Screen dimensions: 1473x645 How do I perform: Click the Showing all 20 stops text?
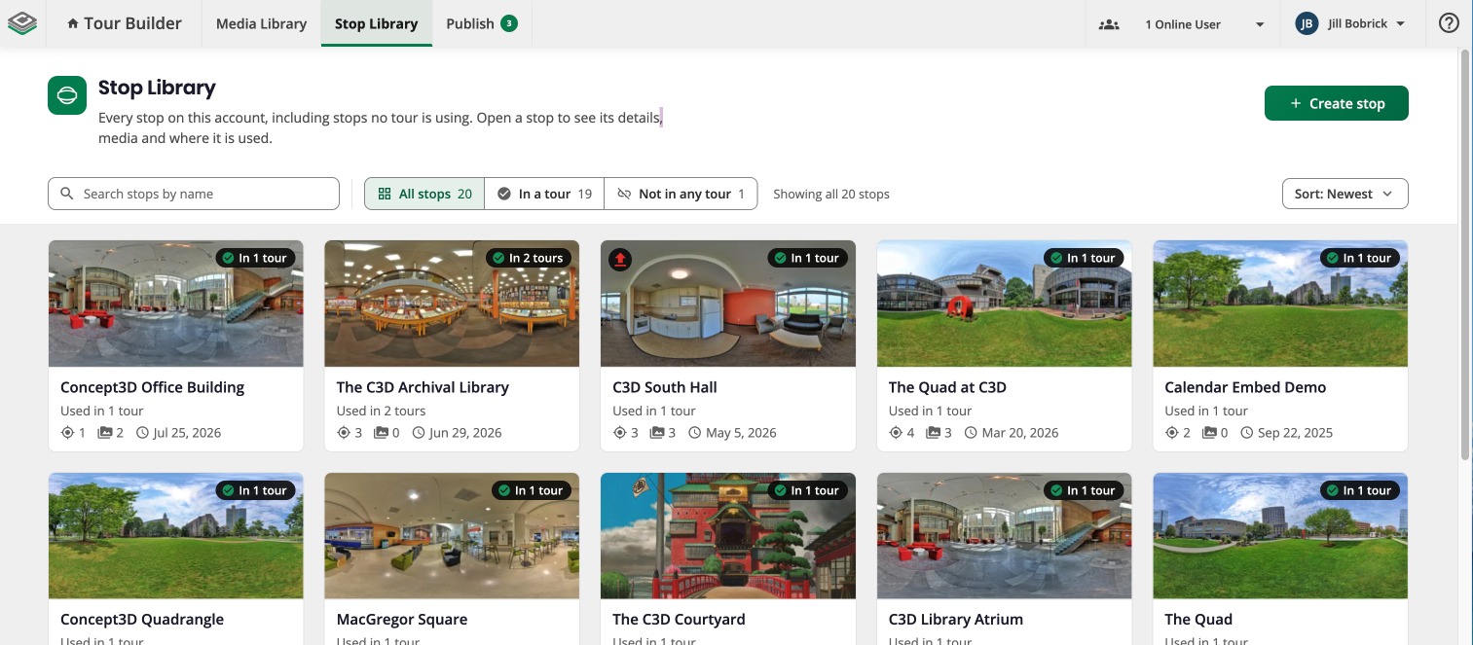click(831, 194)
